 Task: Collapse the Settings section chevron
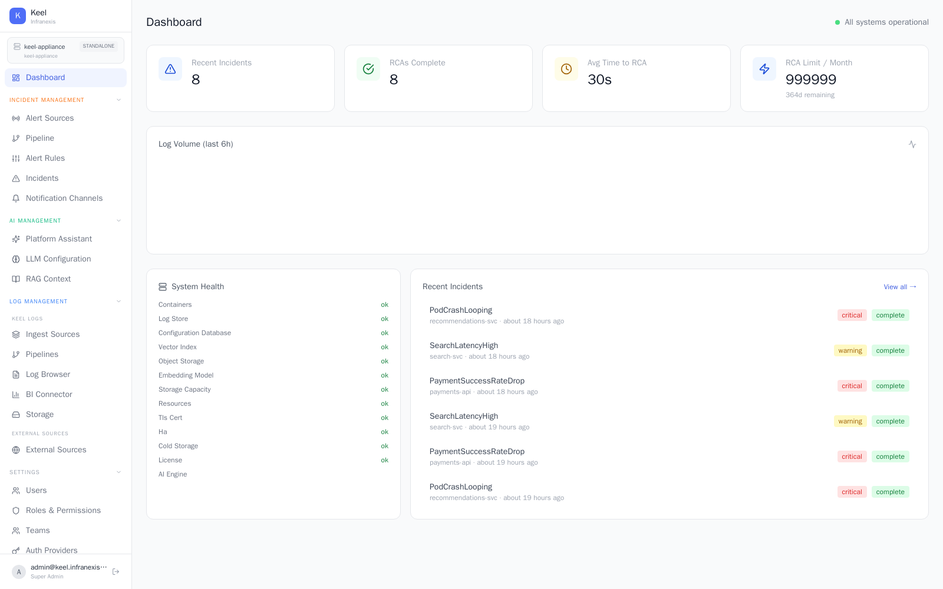click(x=118, y=472)
